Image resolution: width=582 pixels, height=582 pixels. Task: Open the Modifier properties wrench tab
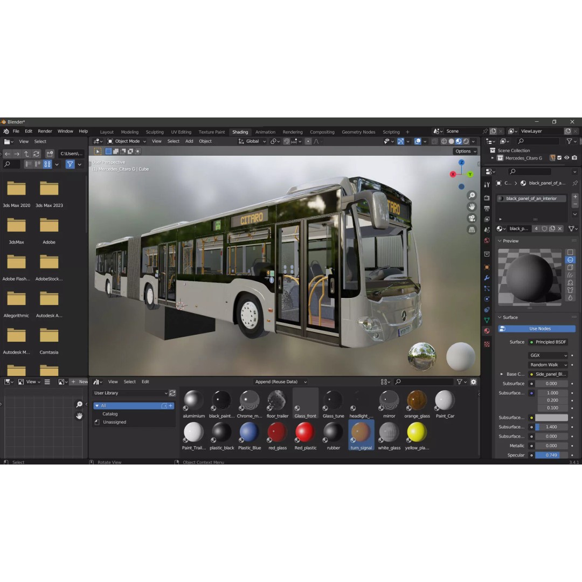tap(487, 278)
